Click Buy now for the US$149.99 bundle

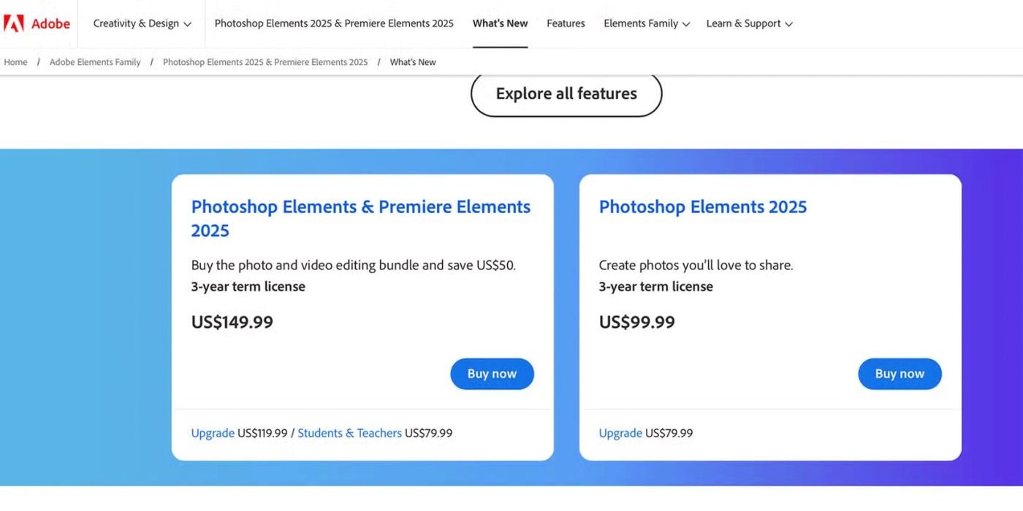click(x=492, y=374)
